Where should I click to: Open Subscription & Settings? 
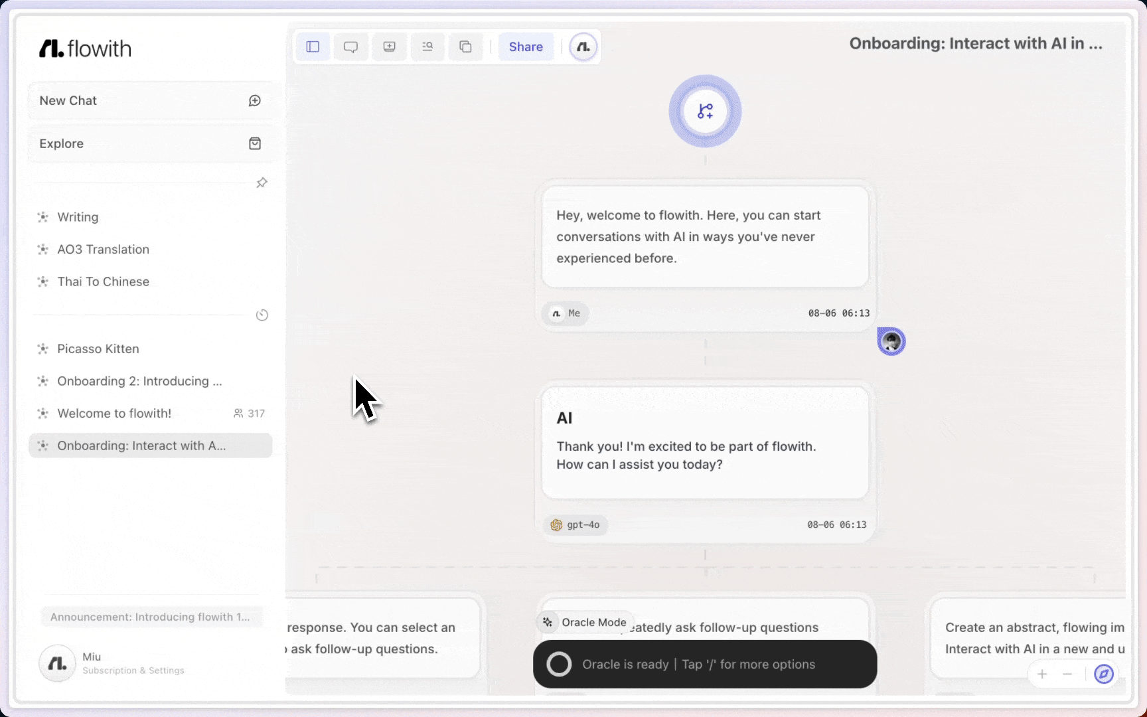133,671
